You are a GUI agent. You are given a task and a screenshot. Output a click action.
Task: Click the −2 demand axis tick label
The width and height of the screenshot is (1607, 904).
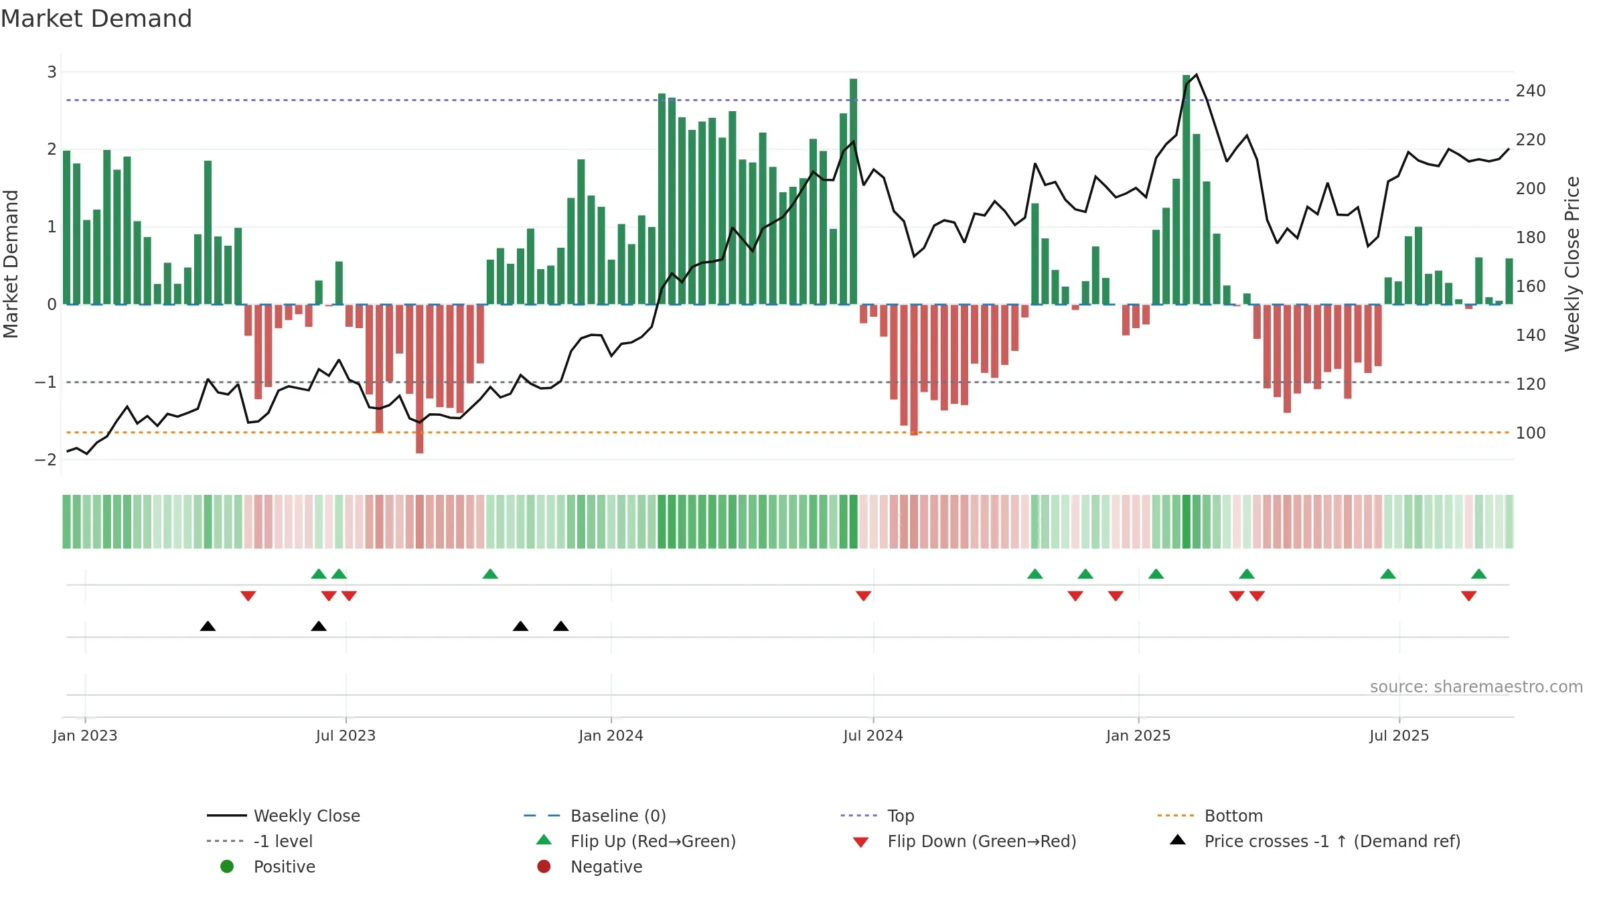click(x=46, y=459)
